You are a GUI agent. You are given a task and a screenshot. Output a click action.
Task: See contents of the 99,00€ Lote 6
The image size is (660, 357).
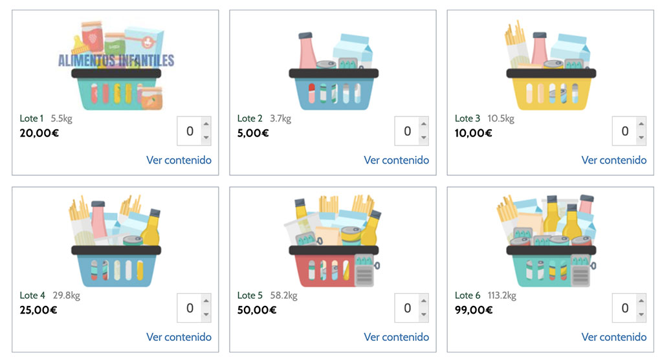(613, 337)
